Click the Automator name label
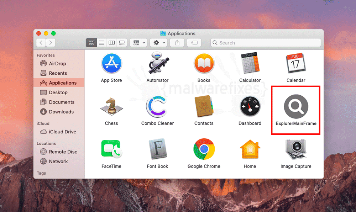 pos(157,80)
